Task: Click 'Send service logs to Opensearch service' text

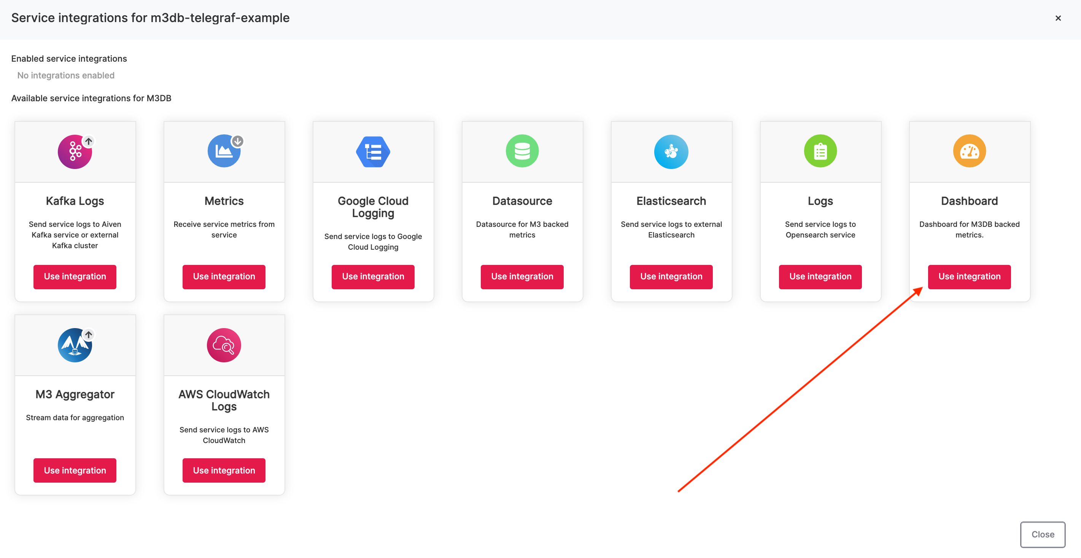Action: click(820, 230)
